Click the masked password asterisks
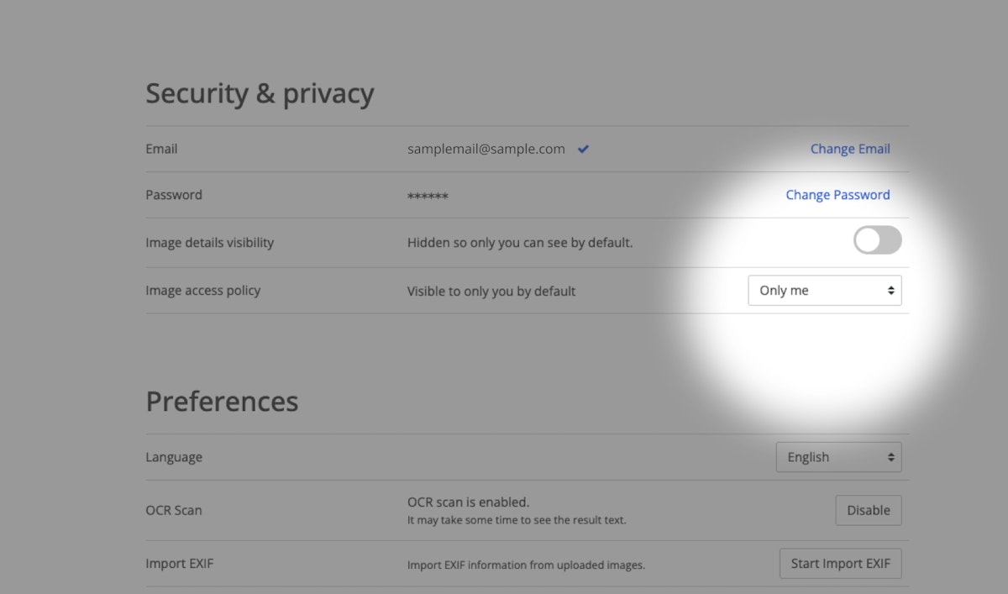This screenshot has width=1008, height=594. point(428,197)
